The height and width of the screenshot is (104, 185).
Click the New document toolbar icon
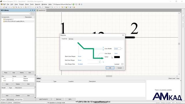tap(2, 7)
